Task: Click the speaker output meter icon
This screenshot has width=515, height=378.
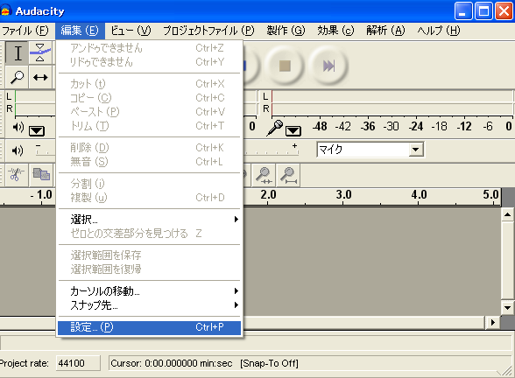Action: tap(18, 128)
